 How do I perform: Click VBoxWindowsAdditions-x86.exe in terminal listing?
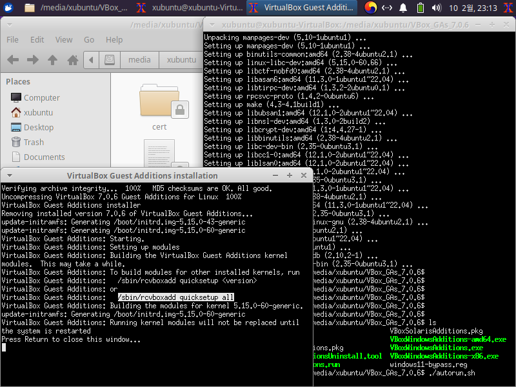click(x=444, y=356)
